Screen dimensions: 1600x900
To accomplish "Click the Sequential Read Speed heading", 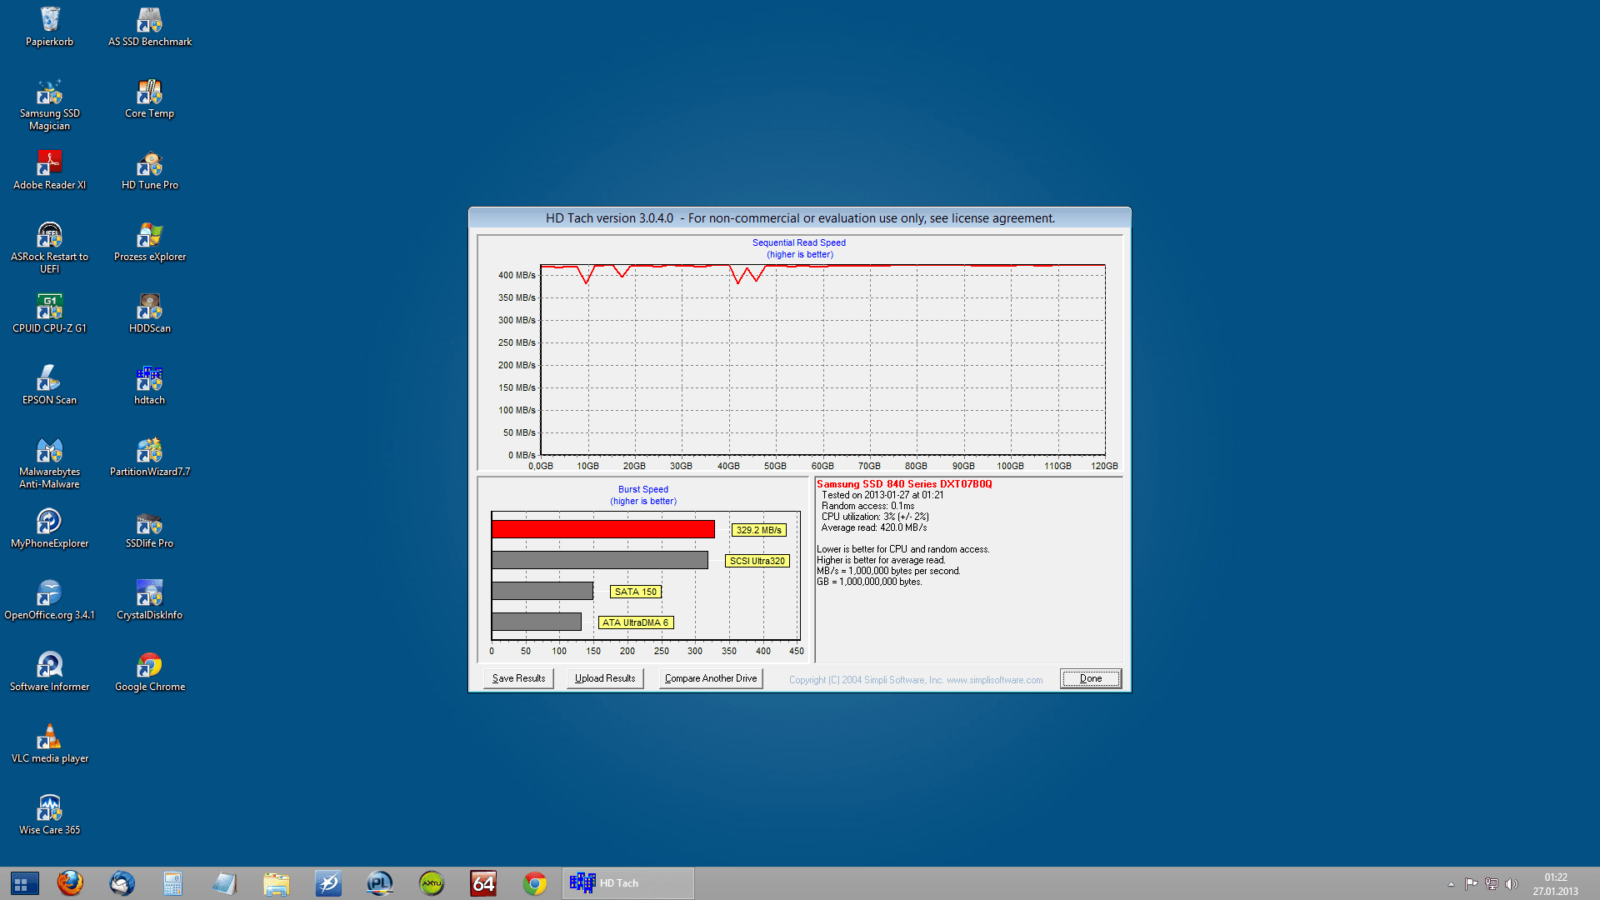I will click(799, 242).
